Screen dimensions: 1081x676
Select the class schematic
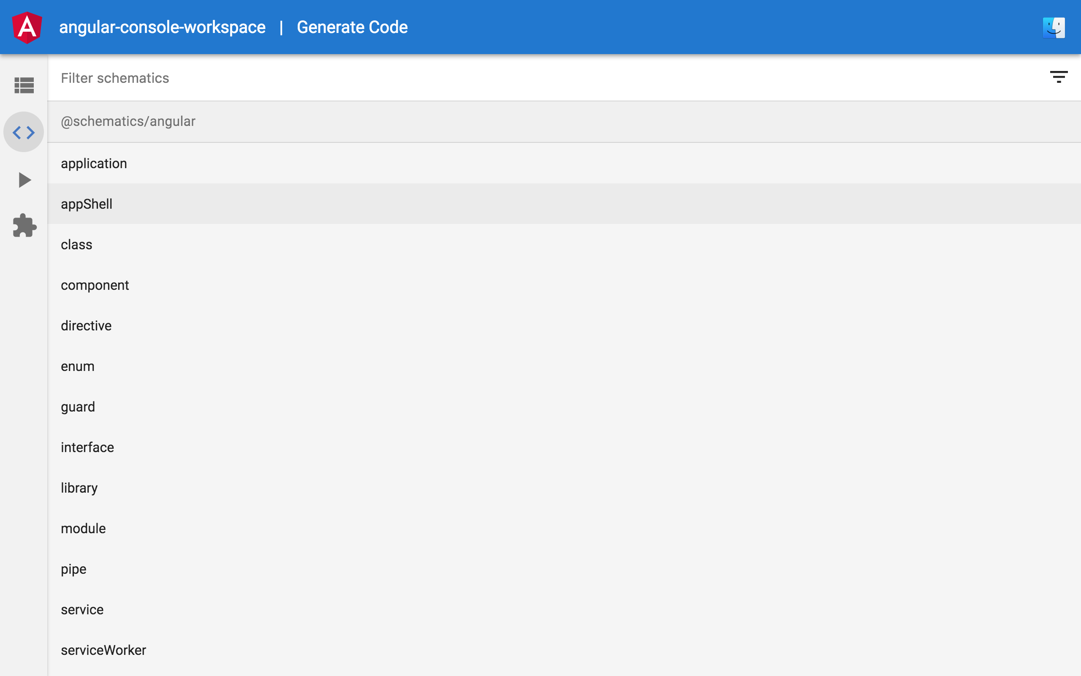click(76, 245)
